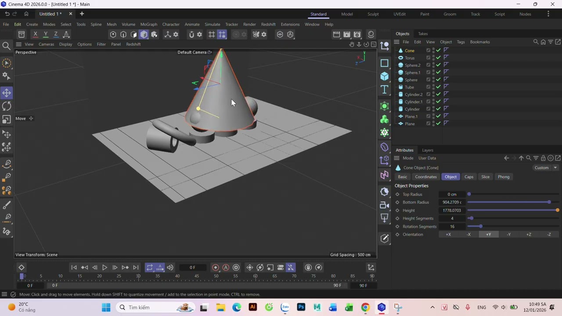Image resolution: width=562 pixels, height=316 pixels.
Task: Open viewport Cameras menu
Action: pos(46,44)
